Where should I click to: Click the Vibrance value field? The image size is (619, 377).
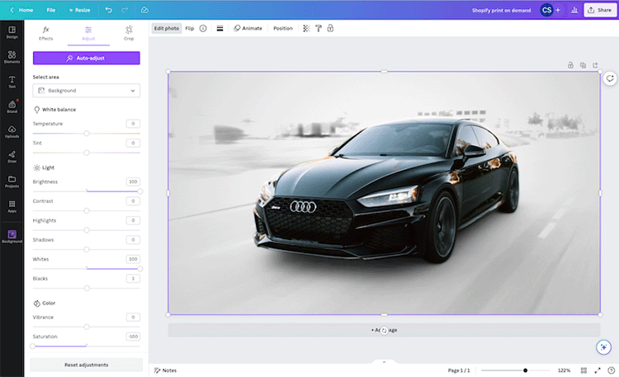coord(133,317)
